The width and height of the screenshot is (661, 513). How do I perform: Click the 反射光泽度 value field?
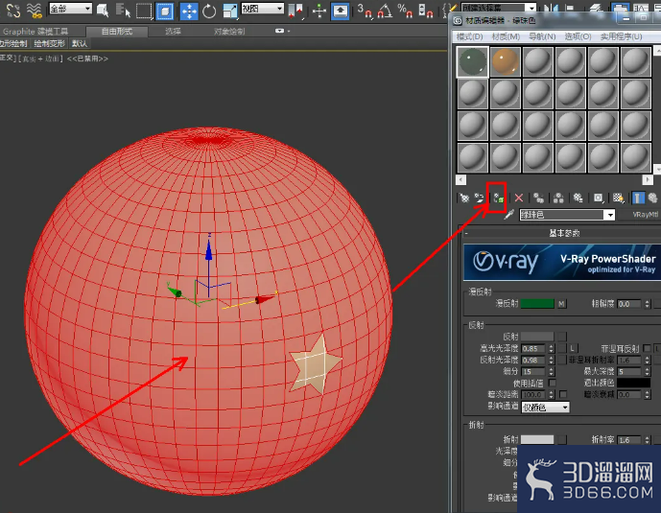point(533,361)
